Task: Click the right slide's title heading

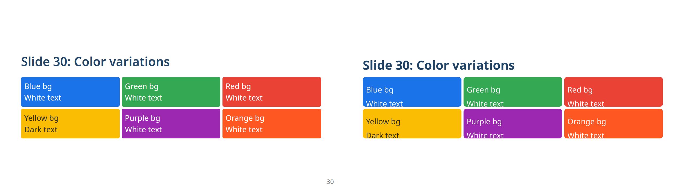Action: click(438, 65)
